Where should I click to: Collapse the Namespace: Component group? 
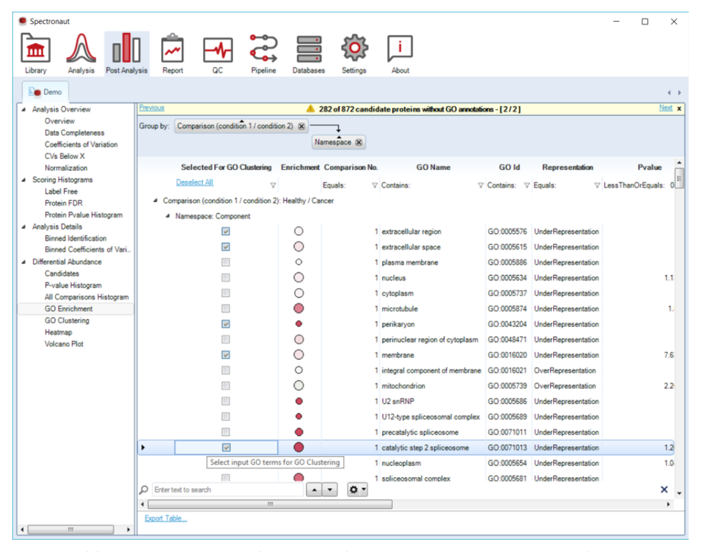tap(168, 216)
